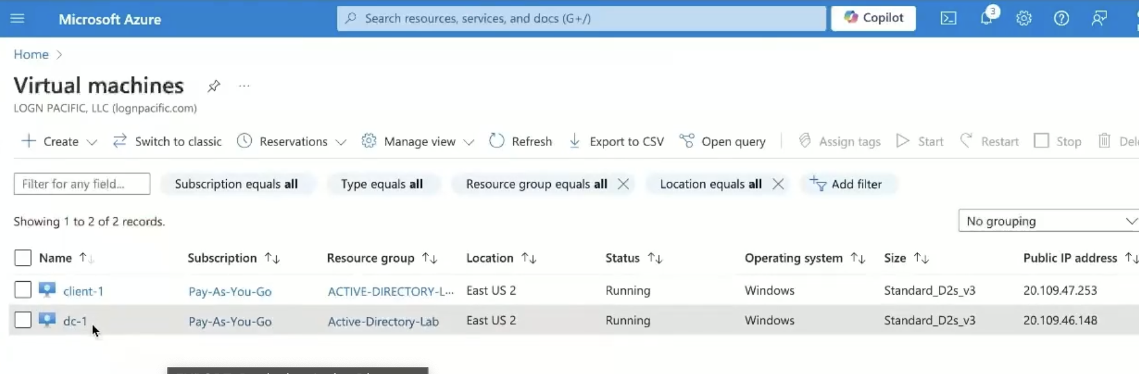Open the notifications bell

pyautogui.click(x=986, y=19)
